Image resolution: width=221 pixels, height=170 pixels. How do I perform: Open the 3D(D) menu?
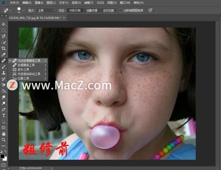coord(100,3)
